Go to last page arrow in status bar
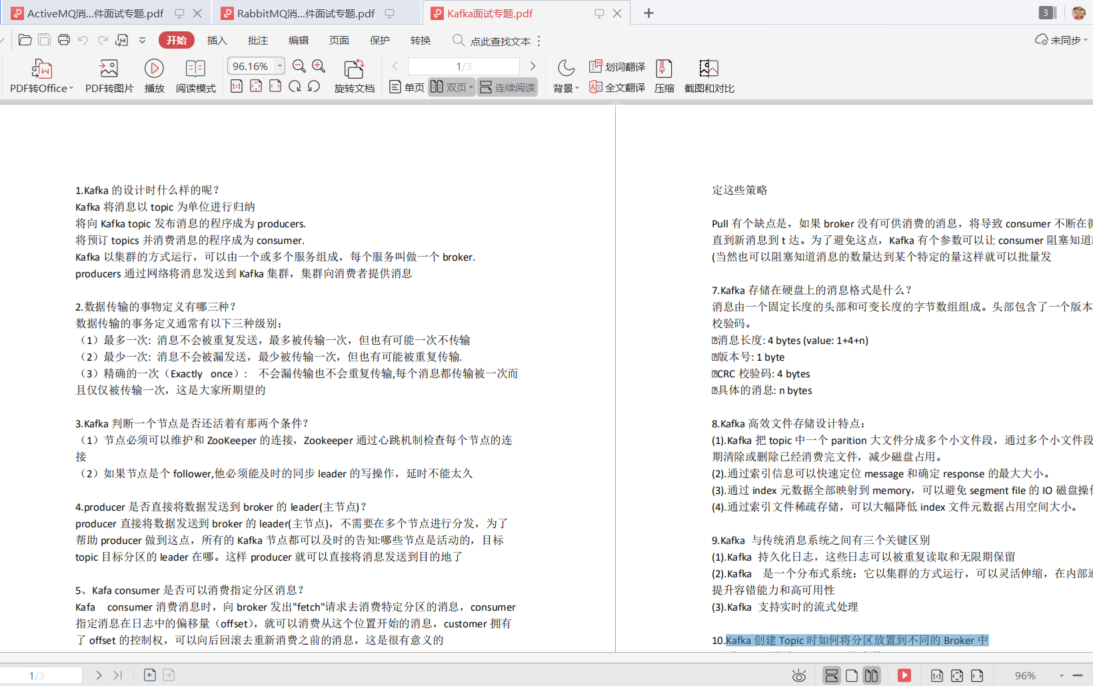 pos(118,675)
